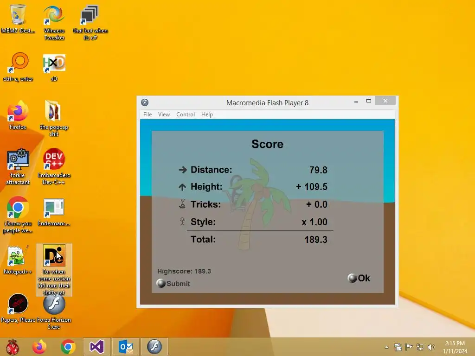This screenshot has width=475, height=356.
Task: Click the taskbar clock showing 2:15 PM
Action: [455, 347]
